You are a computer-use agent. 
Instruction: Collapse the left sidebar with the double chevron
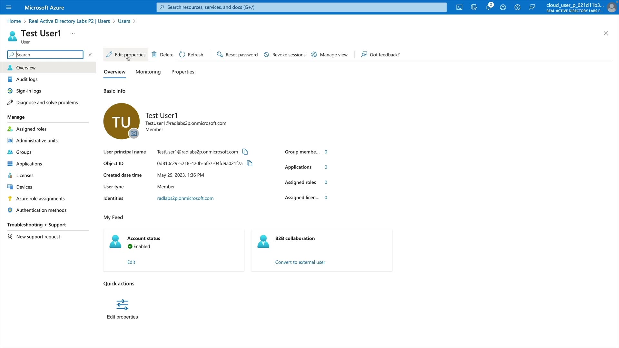pyautogui.click(x=90, y=55)
